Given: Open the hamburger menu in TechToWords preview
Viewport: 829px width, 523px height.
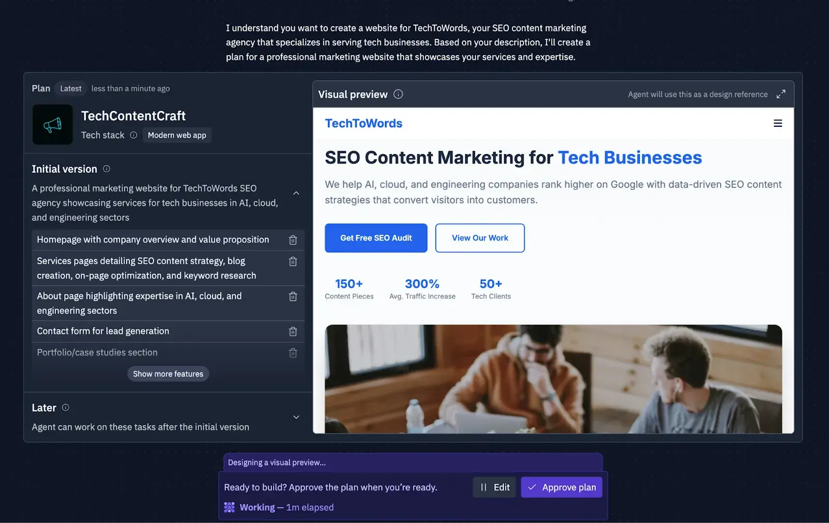Looking at the screenshot, I should [778, 123].
